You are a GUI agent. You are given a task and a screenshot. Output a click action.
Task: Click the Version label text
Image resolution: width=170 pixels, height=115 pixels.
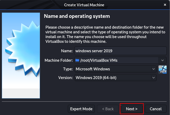coord(65,78)
